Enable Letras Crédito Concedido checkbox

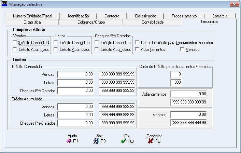(56, 42)
